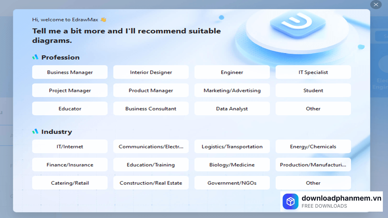Pick Logistics/Transportation industry

[232, 146]
